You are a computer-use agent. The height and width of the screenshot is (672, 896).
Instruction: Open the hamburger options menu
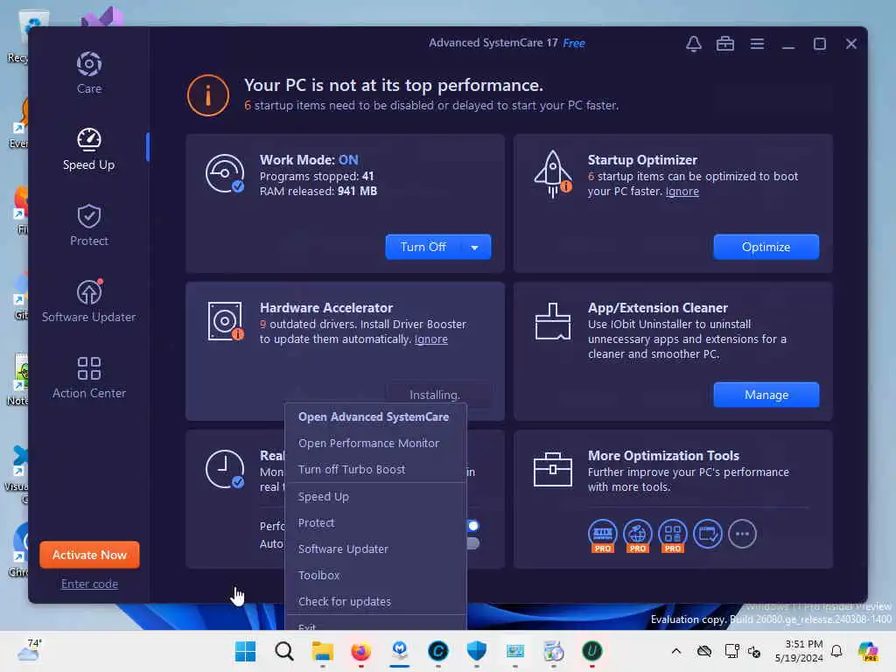click(757, 44)
